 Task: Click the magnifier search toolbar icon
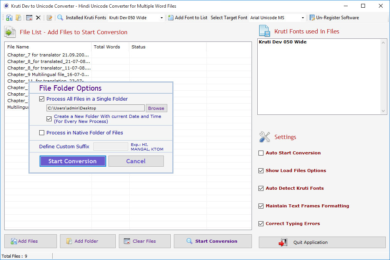click(x=60, y=18)
